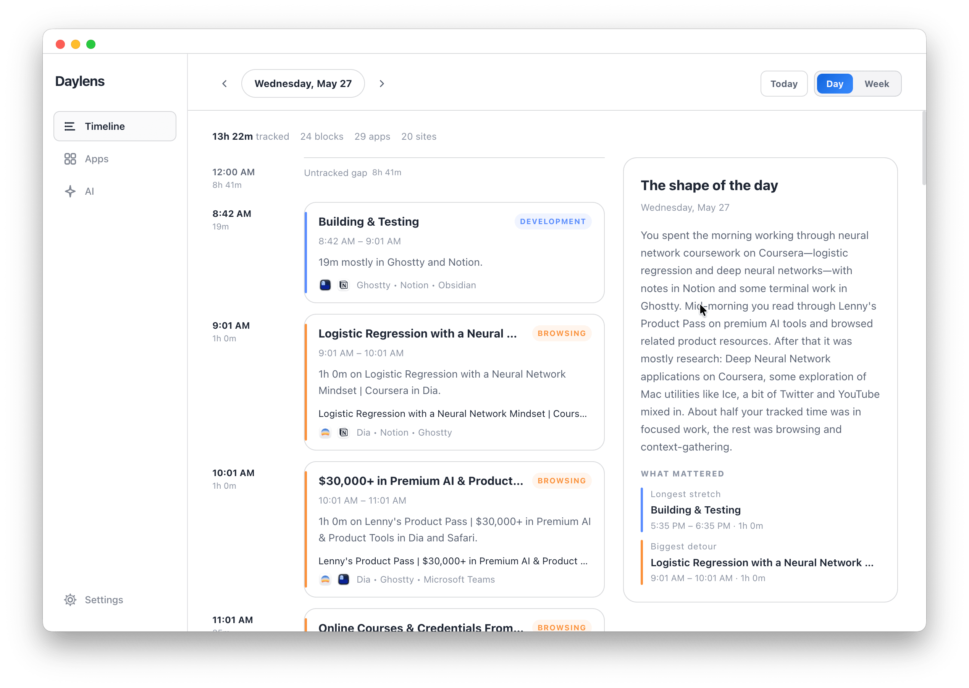The width and height of the screenshot is (969, 688).
Task: Click Notion icon in Logistic Regression card
Action: (x=344, y=433)
